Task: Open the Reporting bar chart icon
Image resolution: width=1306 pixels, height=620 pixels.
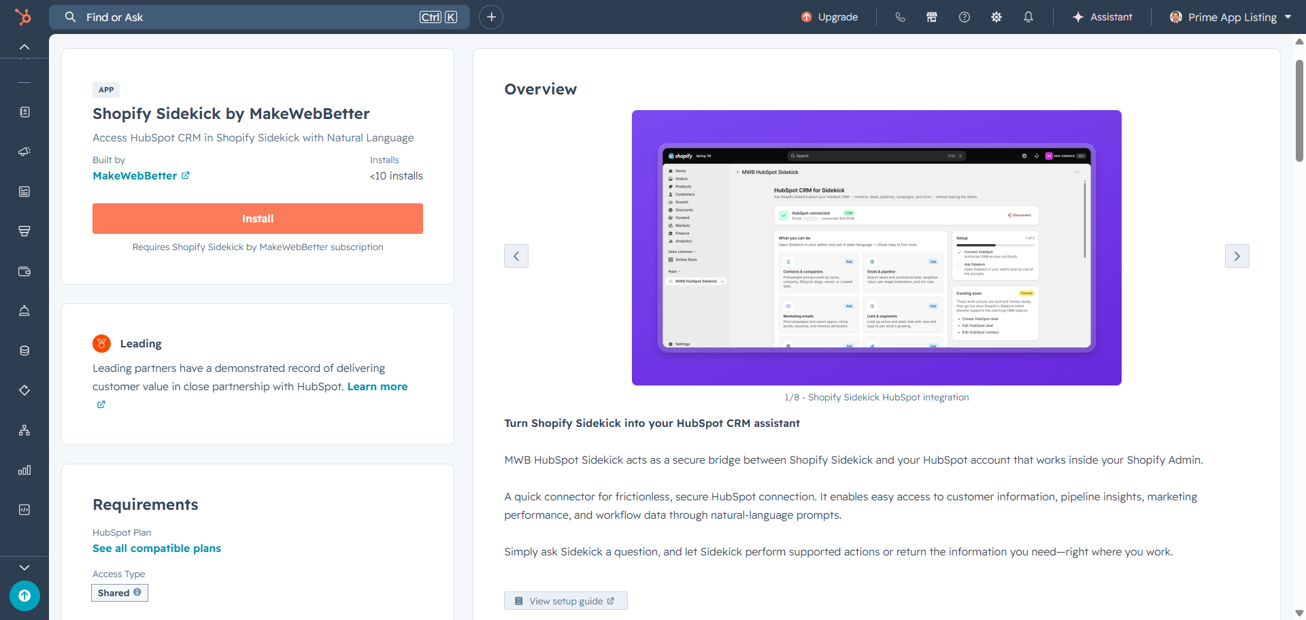Action: click(24, 470)
